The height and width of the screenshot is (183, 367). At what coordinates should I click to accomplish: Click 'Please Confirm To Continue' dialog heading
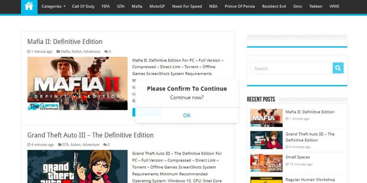point(187,89)
